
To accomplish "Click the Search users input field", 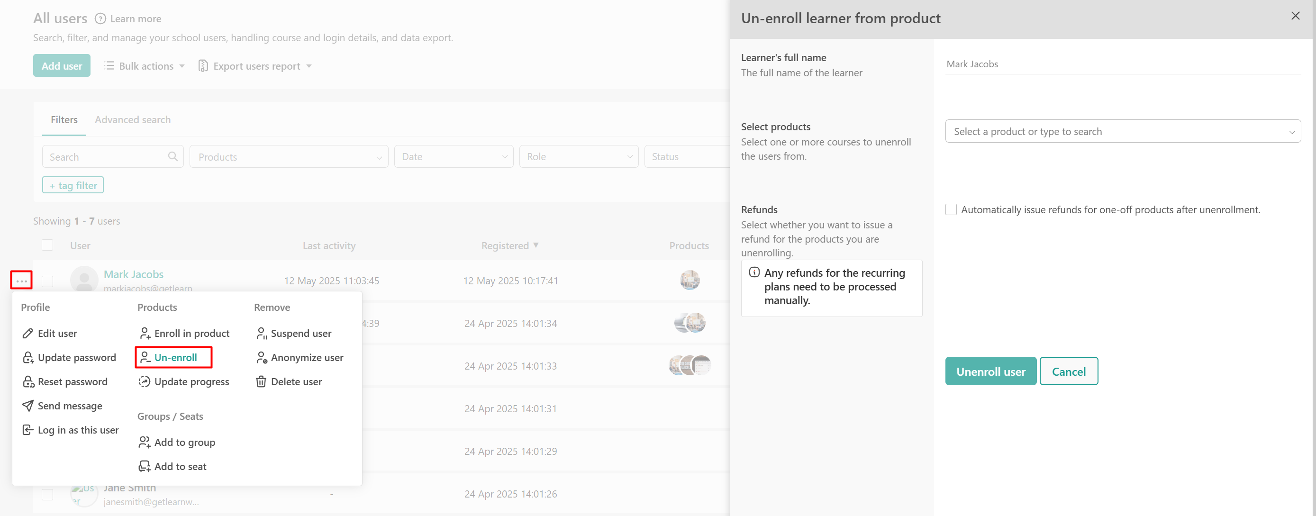I will pyautogui.click(x=107, y=157).
